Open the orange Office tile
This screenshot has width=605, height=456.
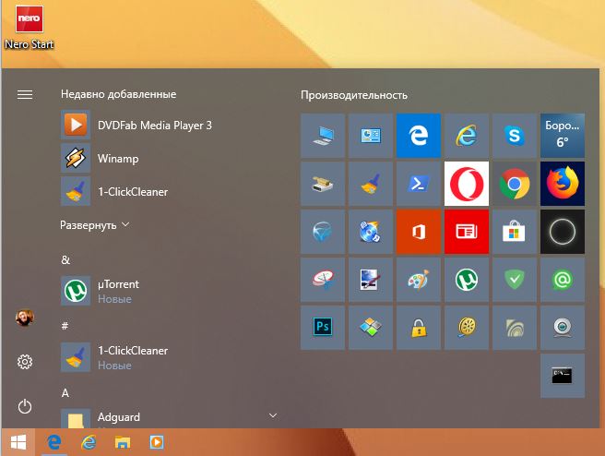pyautogui.click(x=419, y=232)
